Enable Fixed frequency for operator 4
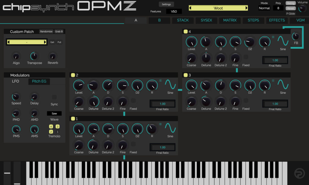Viewport: 309px width, 185px height. pos(246,57)
